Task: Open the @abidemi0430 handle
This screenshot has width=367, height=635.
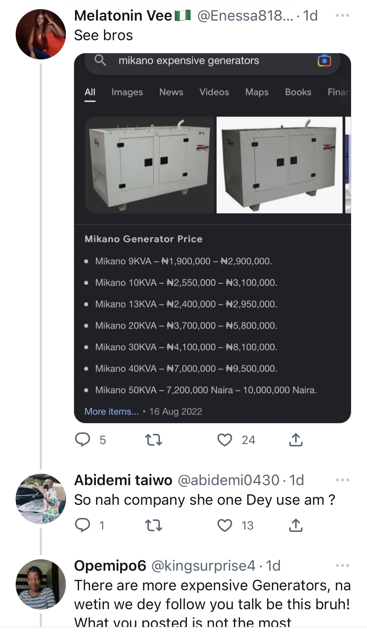Action: coord(228,480)
